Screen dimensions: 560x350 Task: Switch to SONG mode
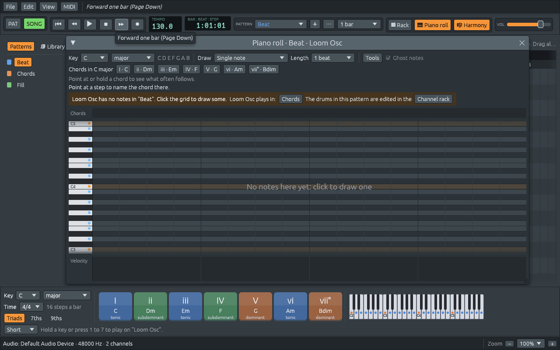pos(34,24)
